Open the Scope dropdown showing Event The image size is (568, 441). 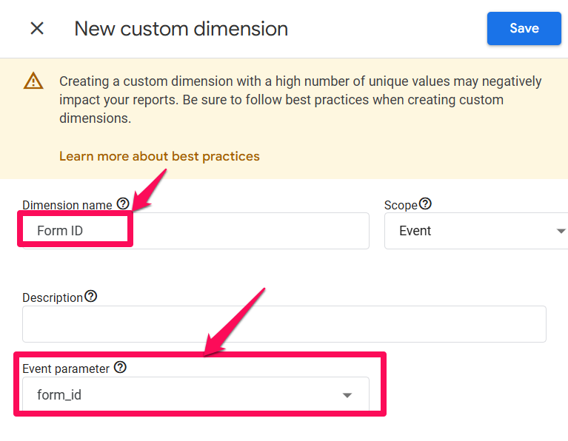coord(476,231)
